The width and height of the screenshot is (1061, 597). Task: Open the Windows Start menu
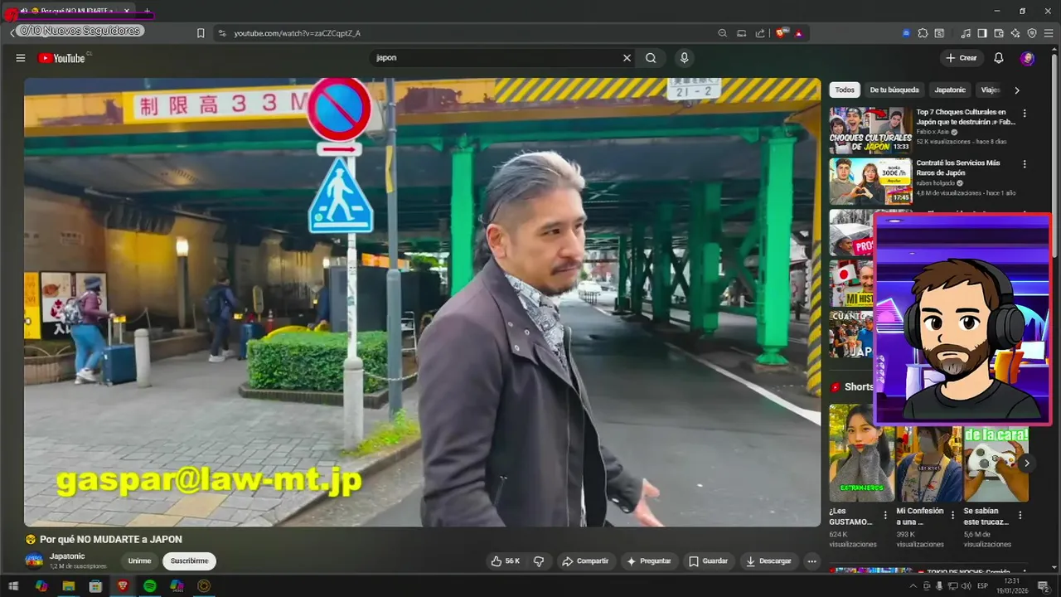tap(14, 586)
